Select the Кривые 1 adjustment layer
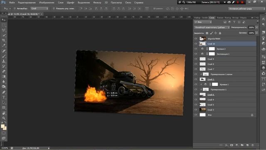The height and width of the screenshot is (150, 266). click(x=225, y=84)
